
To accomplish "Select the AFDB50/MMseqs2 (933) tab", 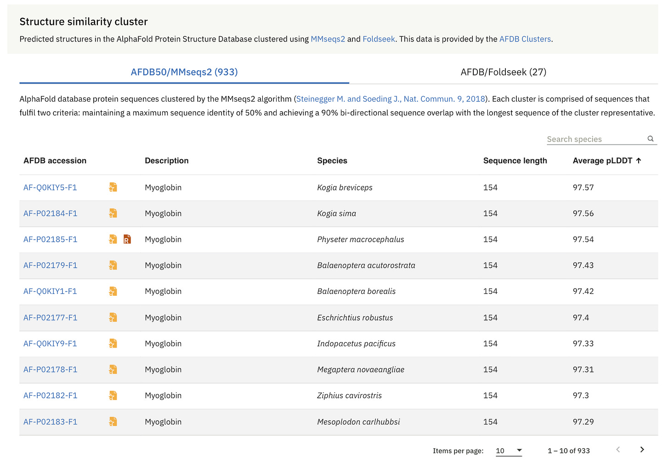I will coord(184,72).
